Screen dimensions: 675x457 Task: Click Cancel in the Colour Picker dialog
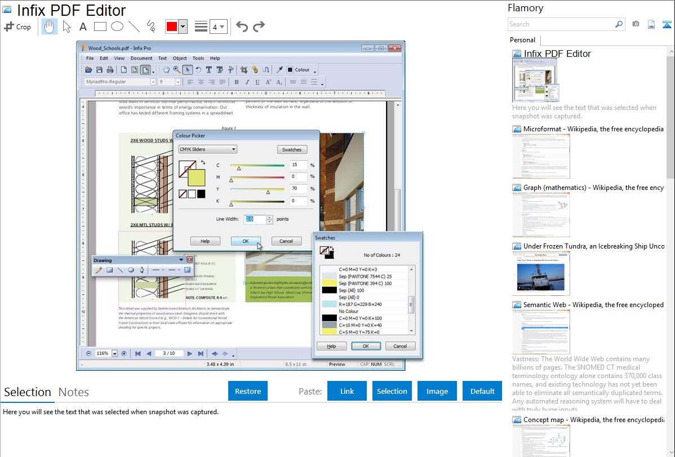tap(286, 241)
